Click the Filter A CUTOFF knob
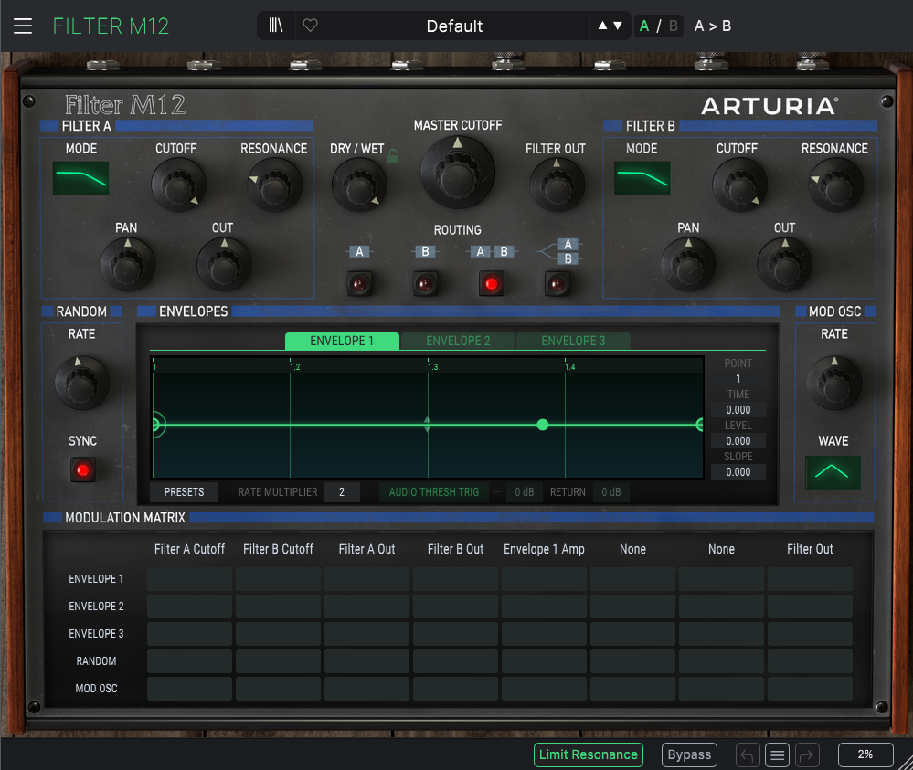The width and height of the screenshot is (913, 770). pos(178,185)
